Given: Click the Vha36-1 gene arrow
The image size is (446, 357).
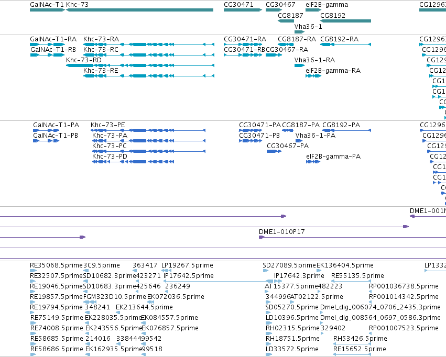Looking at the screenshot, I should pyautogui.click(x=299, y=32).
